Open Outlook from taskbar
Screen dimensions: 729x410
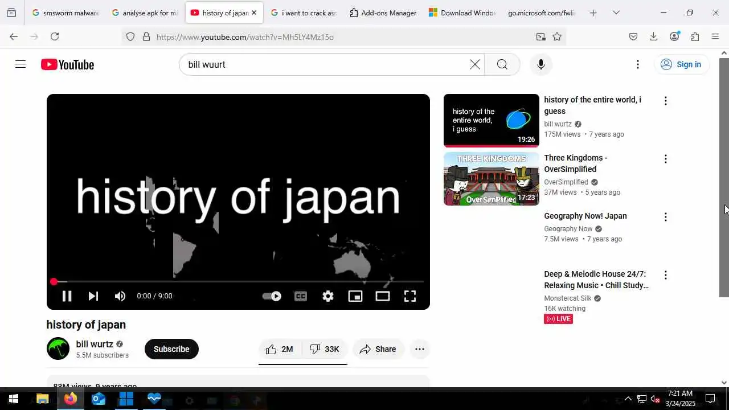[x=99, y=399]
